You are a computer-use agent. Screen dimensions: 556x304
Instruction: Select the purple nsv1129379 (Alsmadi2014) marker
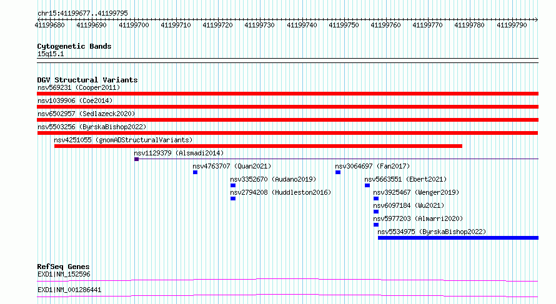[x=137, y=159]
